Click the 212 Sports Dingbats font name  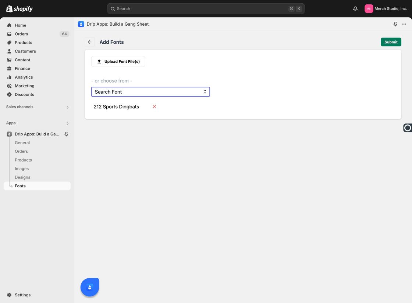[x=116, y=107]
